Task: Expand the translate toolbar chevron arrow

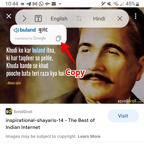Action: pos(24,19)
